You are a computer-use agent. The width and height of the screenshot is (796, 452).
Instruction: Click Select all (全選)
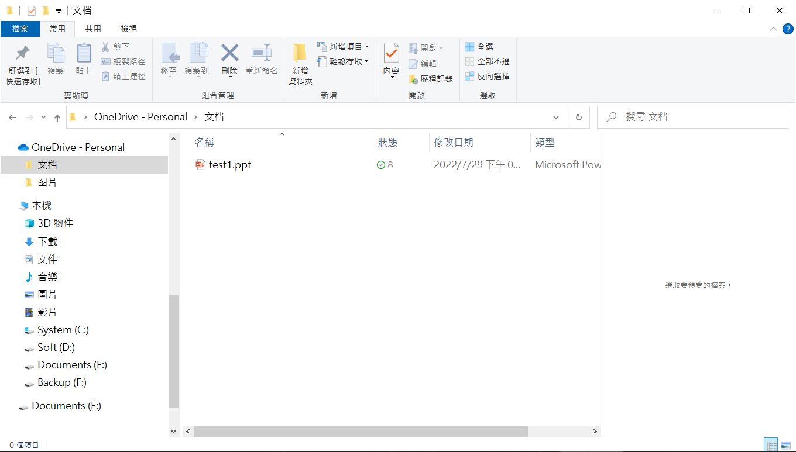479,47
